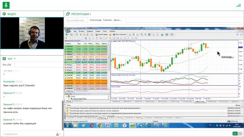Switch to the Торговля terminal tab

pyautogui.click(x=71, y=118)
